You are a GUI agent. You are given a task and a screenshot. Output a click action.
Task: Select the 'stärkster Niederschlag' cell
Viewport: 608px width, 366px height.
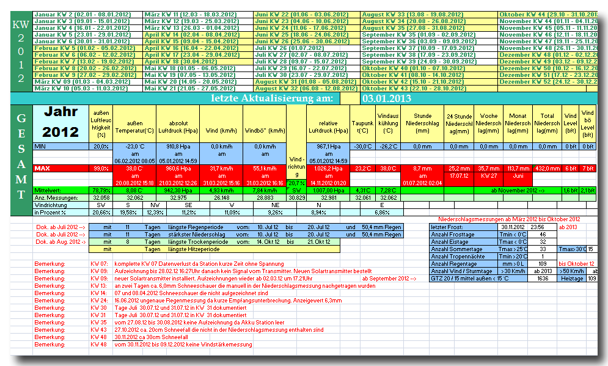click(197, 235)
